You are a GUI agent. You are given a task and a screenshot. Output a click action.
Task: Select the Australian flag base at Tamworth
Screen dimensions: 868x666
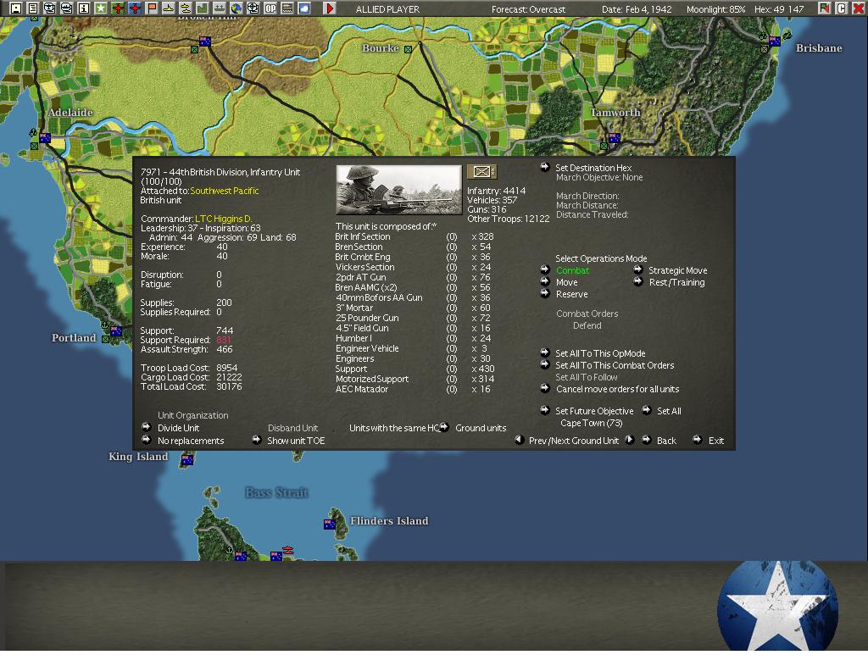[x=615, y=138]
